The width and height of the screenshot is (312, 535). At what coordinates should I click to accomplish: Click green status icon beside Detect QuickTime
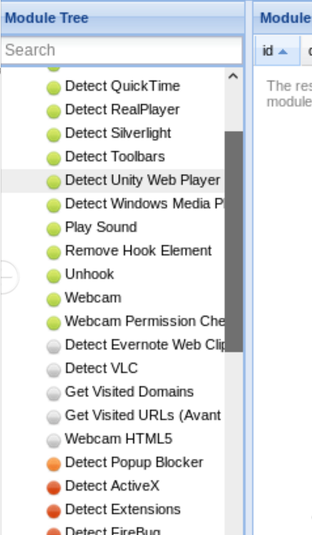53,88
